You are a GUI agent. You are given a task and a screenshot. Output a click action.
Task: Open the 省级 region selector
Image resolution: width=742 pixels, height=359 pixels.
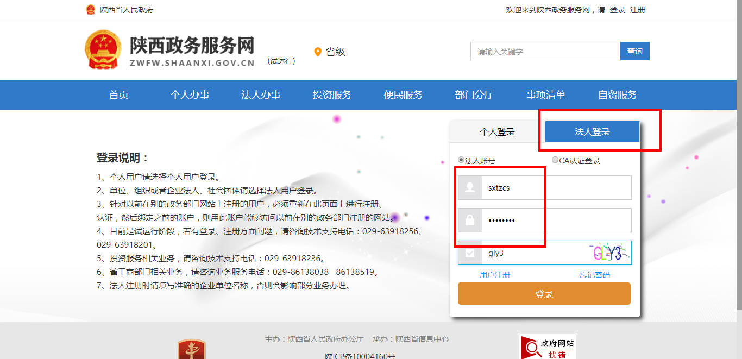point(335,52)
